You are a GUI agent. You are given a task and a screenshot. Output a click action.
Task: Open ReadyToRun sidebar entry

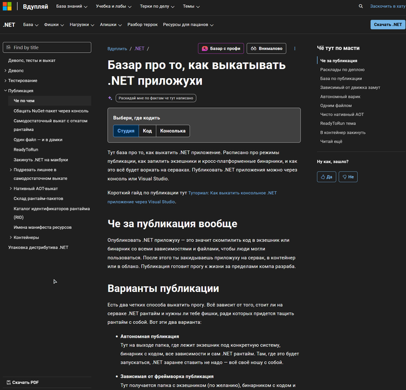[x=26, y=150]
